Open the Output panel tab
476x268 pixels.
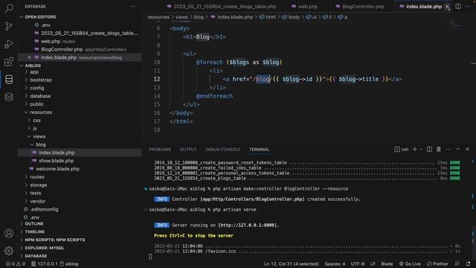tap(188, 149)
